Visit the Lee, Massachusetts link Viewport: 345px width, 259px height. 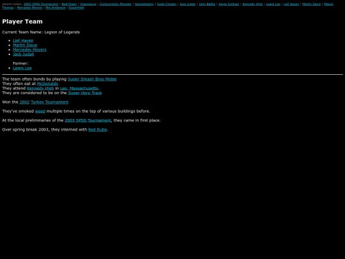pos(79,88)
